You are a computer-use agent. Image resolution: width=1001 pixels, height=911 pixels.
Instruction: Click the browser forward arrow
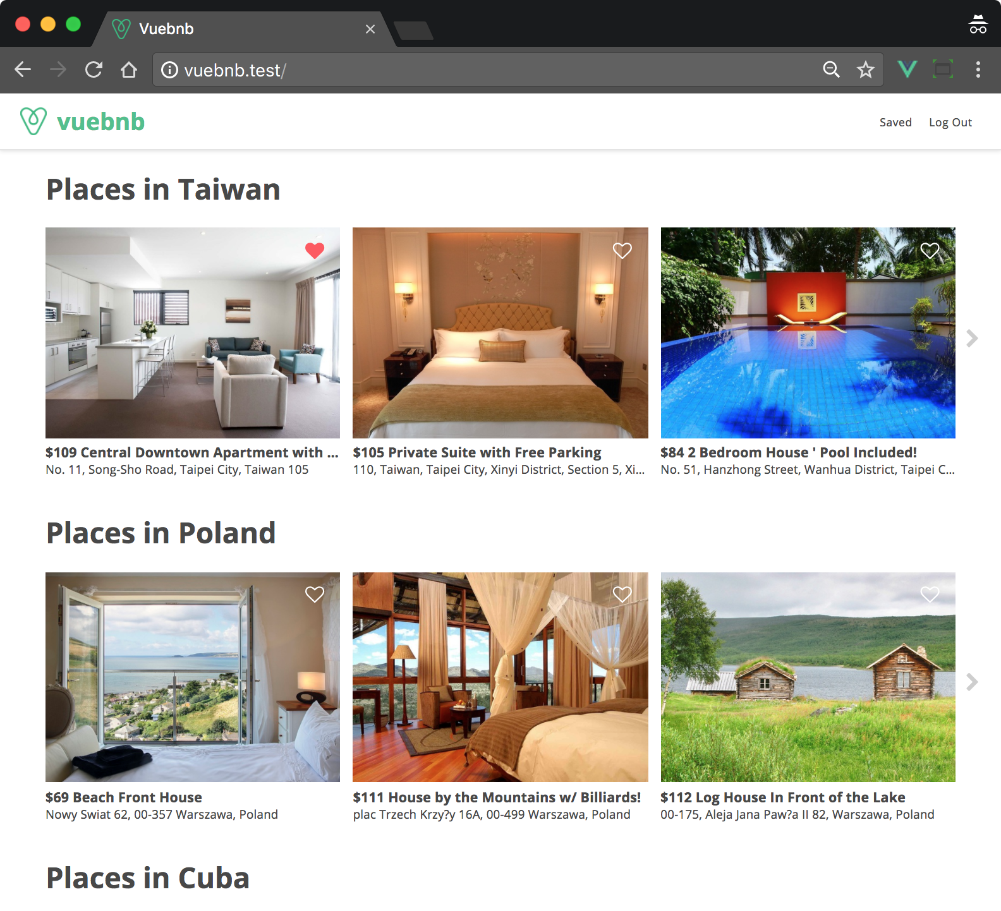58,69
